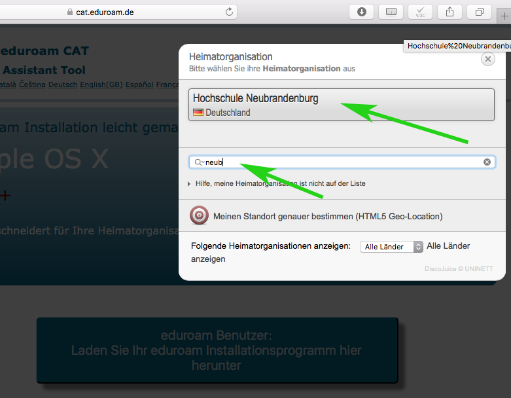
Task: Close the Heimatorganisation dialog
Action: point(488,59)
